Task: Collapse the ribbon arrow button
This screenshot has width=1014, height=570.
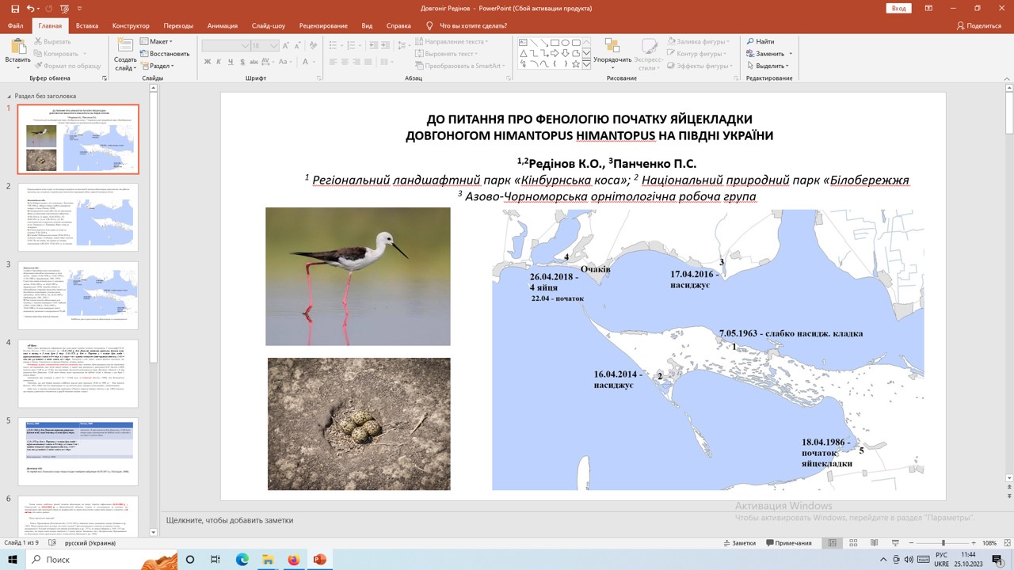Action: pyautogui.click(x=1005, y=78)
